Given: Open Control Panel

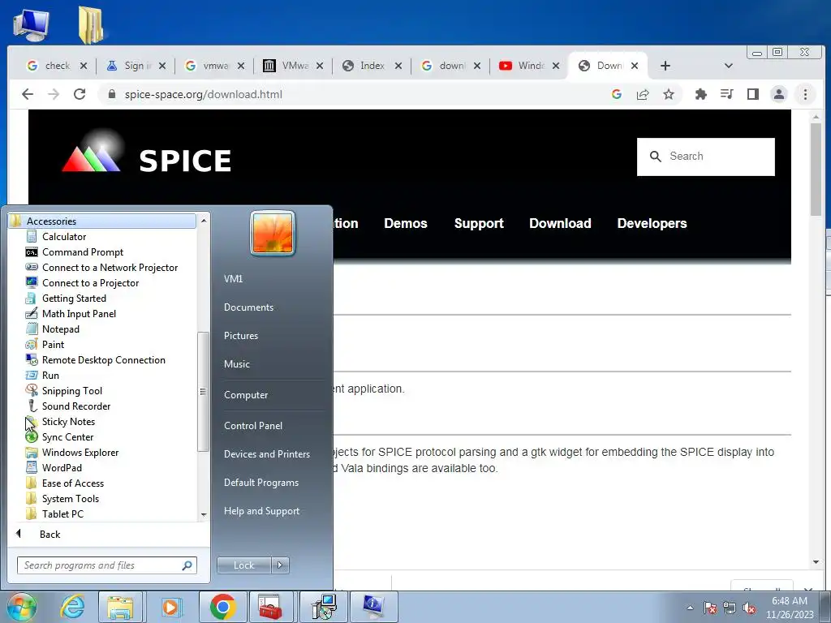Looking at the screenshot, I should tap(253, 425).
